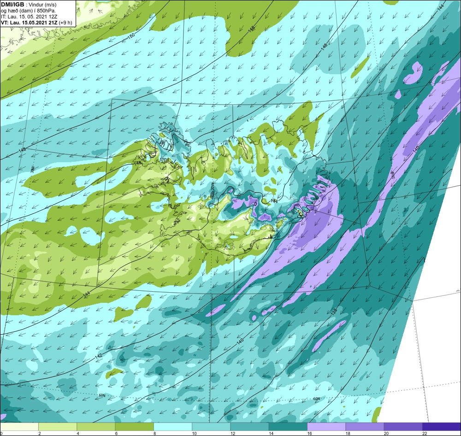
Task: Click the 20W longitude label over Iceland
Action: tap(212, 186)
